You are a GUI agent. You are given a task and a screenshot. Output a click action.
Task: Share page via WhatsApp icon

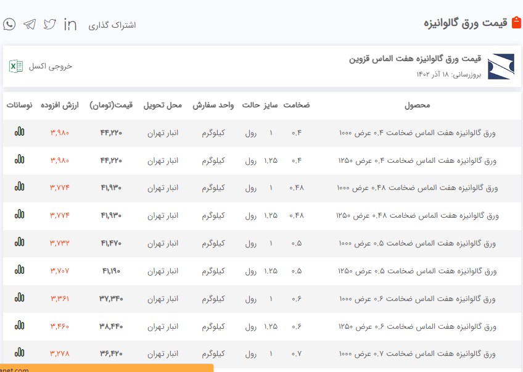tap(9, 24)
